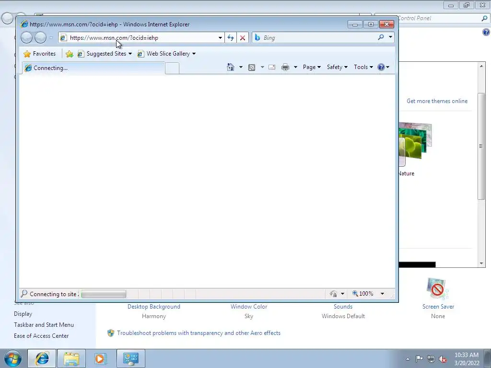491x368 pixels.
Task: Click the Control Panel taskbar button
Action: pos(131,358)
